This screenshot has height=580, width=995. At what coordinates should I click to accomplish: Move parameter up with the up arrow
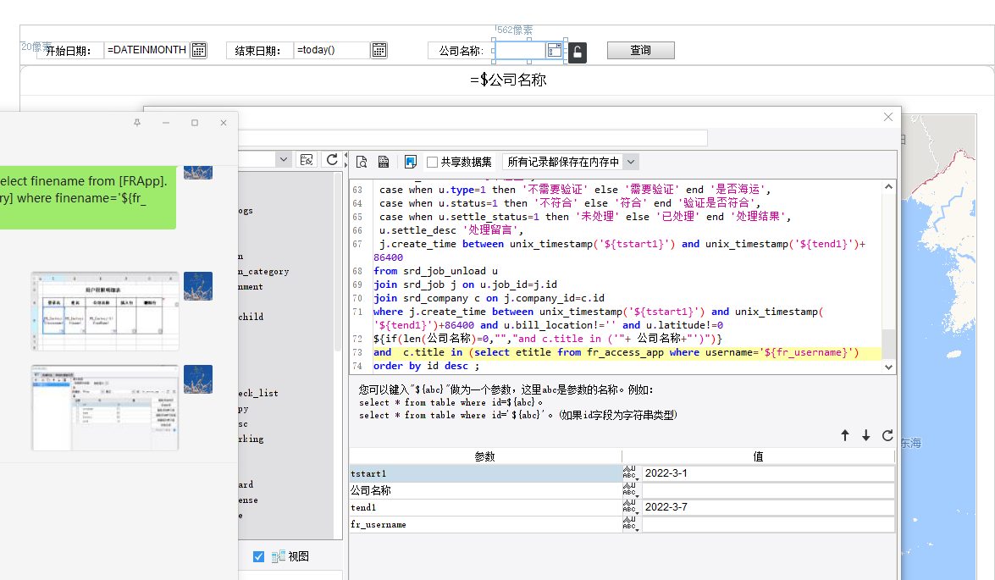coord(844,435)
